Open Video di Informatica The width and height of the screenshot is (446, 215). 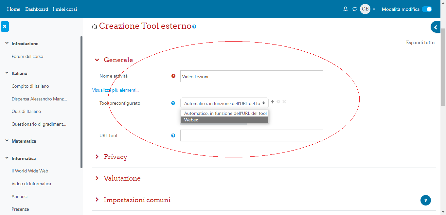[31, 184]
